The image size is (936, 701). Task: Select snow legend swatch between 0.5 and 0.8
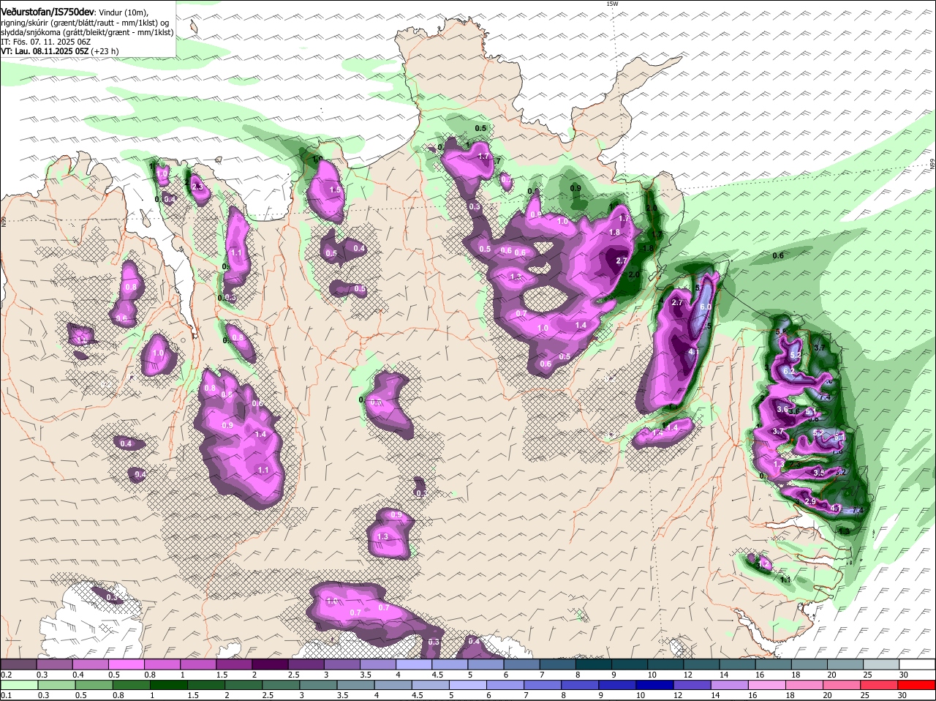126,664
